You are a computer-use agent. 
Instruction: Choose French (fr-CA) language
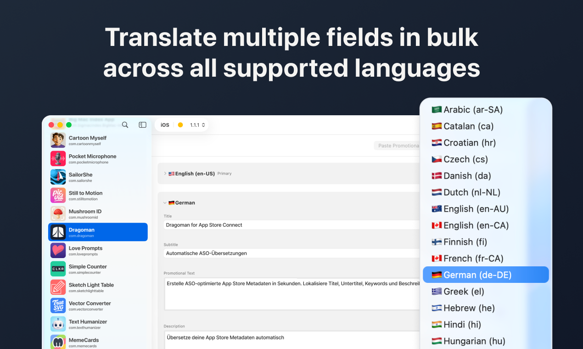486,259
